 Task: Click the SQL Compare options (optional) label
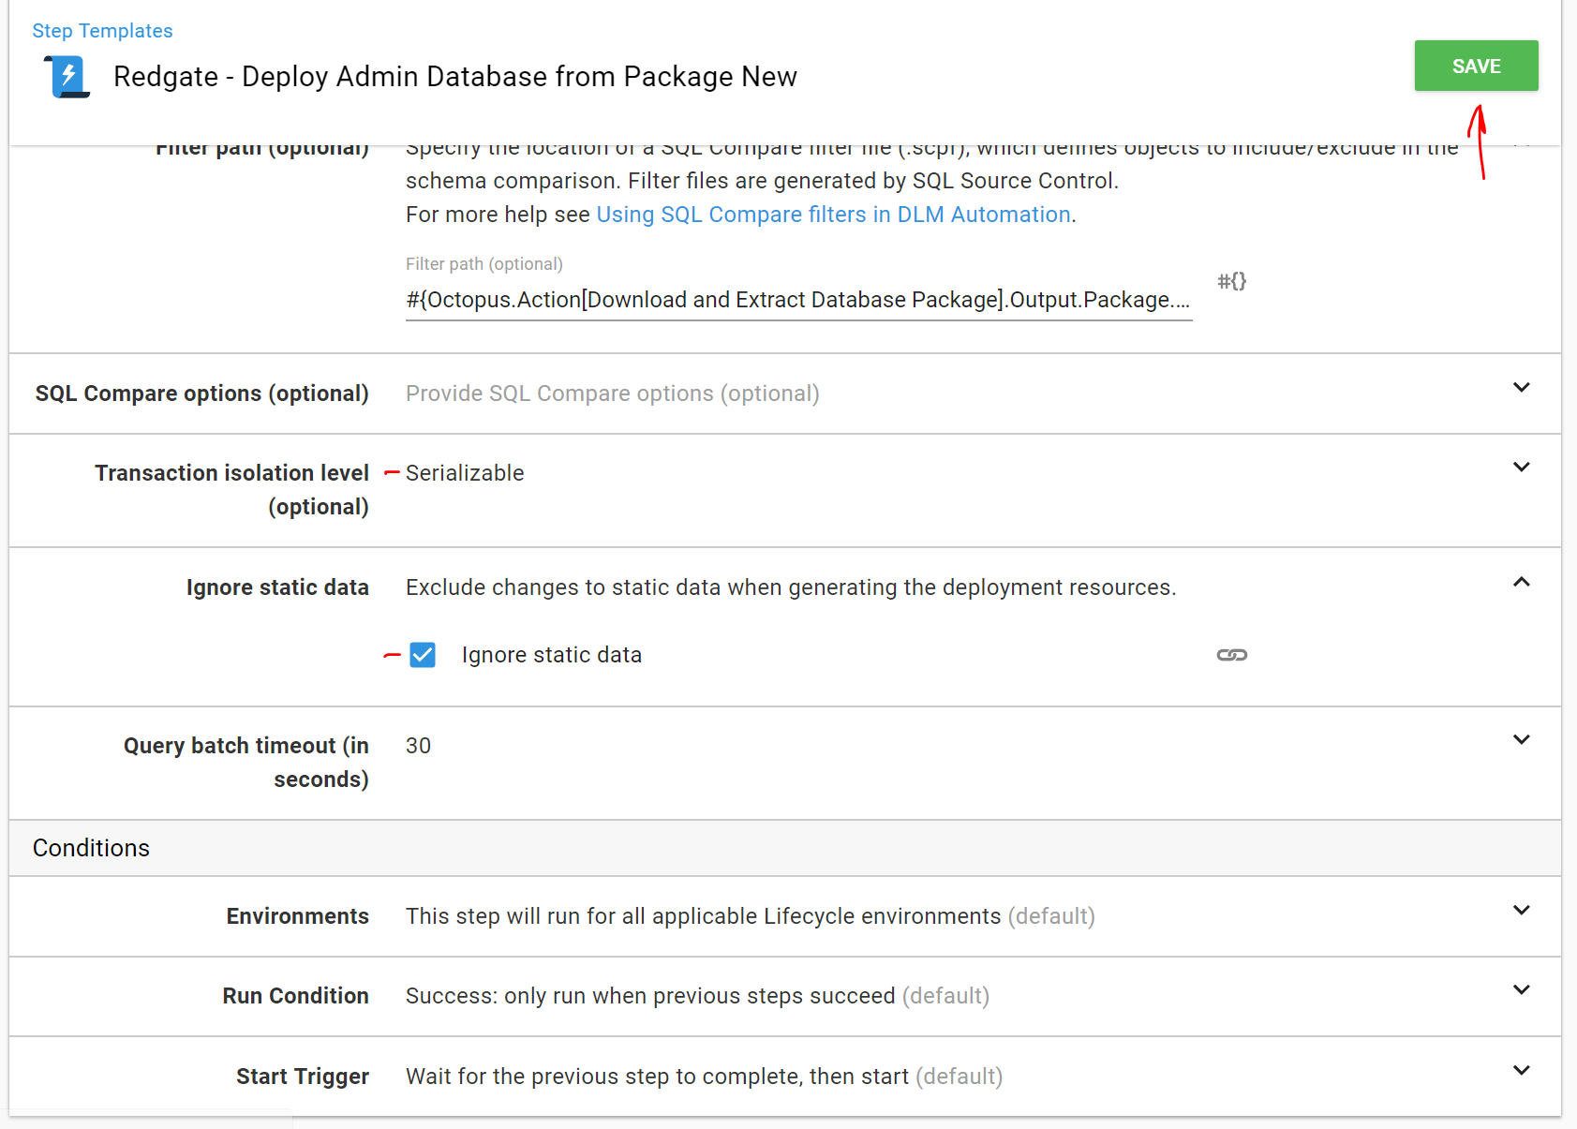201,394
